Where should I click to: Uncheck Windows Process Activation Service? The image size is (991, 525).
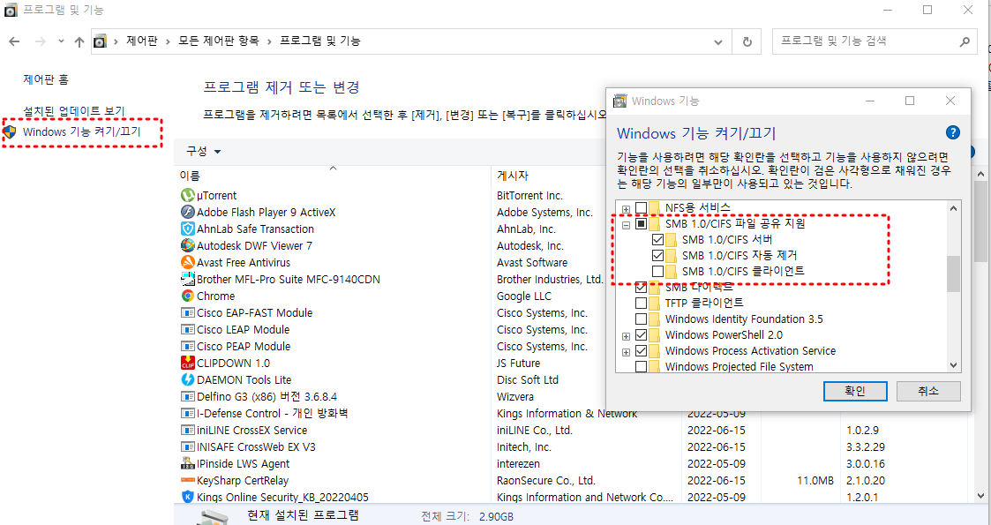[641, 350]
